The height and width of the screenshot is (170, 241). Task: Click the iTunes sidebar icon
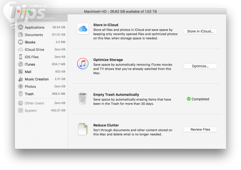click(x=21, y=64)
